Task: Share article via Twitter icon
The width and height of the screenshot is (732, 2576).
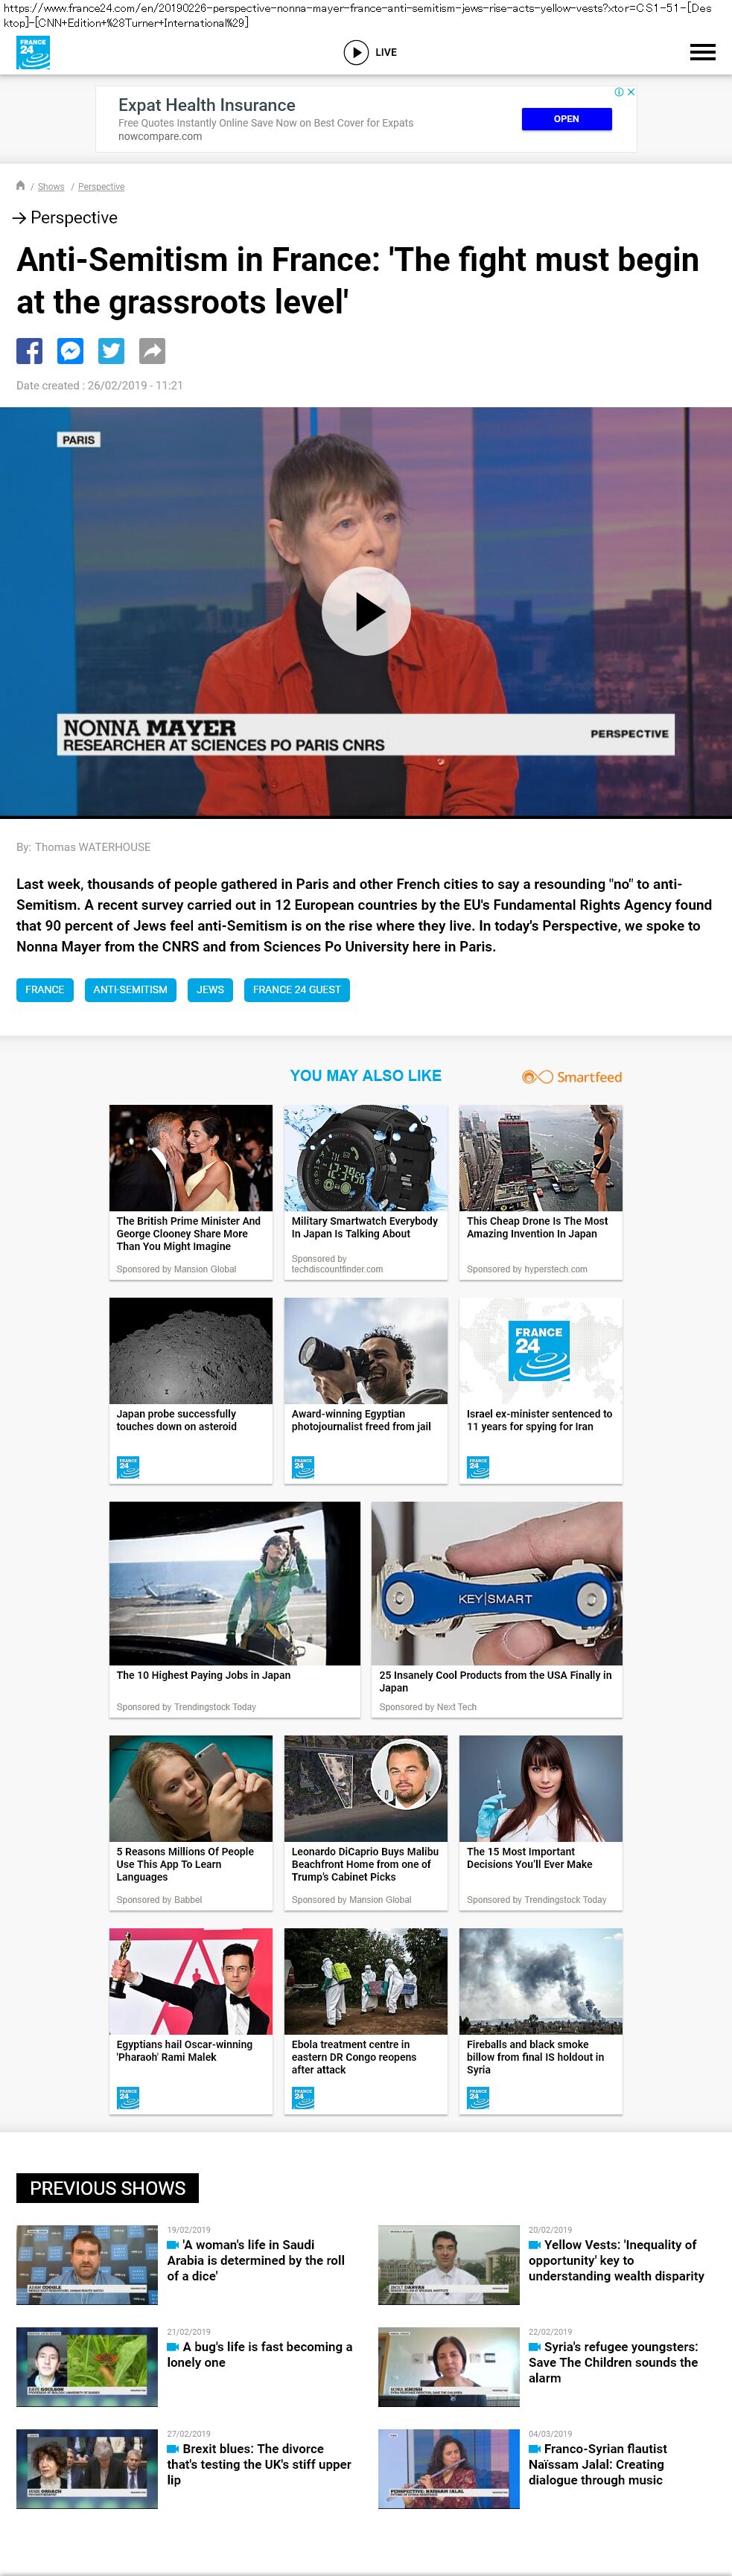Action: pyautogui.click(x=111, y=351)
